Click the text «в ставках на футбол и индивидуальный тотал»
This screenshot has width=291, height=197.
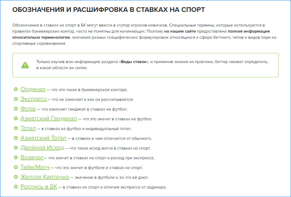click(x=86, y=128)
